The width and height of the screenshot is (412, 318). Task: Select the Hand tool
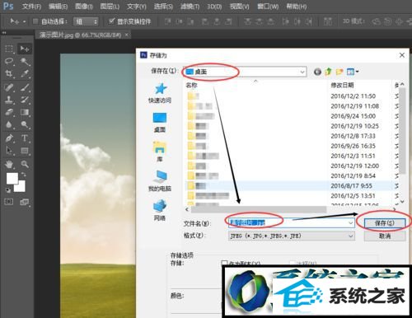coord(9,164)
